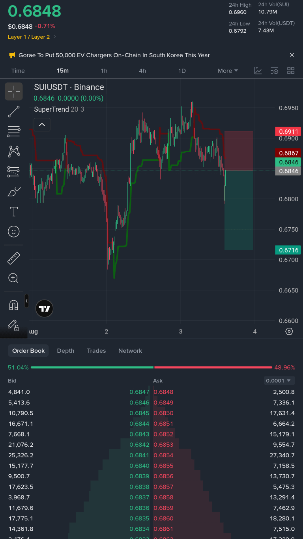Image resolution: width=303 pixels, height=539 pixels.
Task: Select the 15m timeframe
Action: [63, 71]
